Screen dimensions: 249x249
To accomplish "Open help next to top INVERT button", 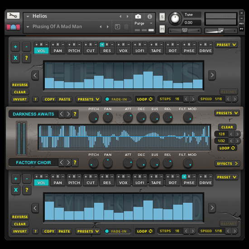I will tap(35, 99).
